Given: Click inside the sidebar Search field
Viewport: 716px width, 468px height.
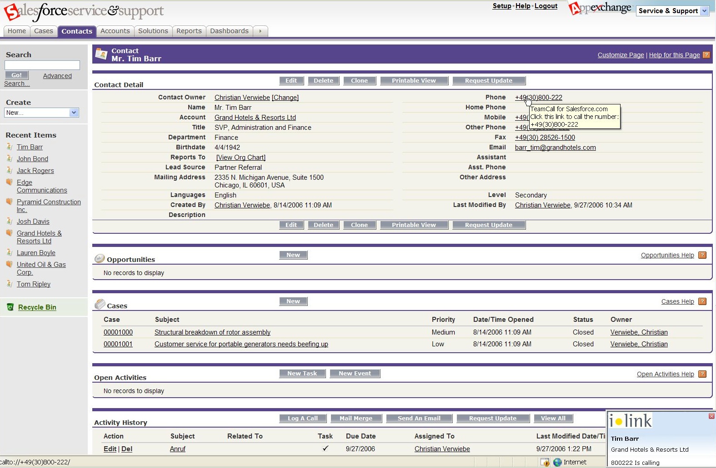Looking at the screenshot, I should pos(42,65).
